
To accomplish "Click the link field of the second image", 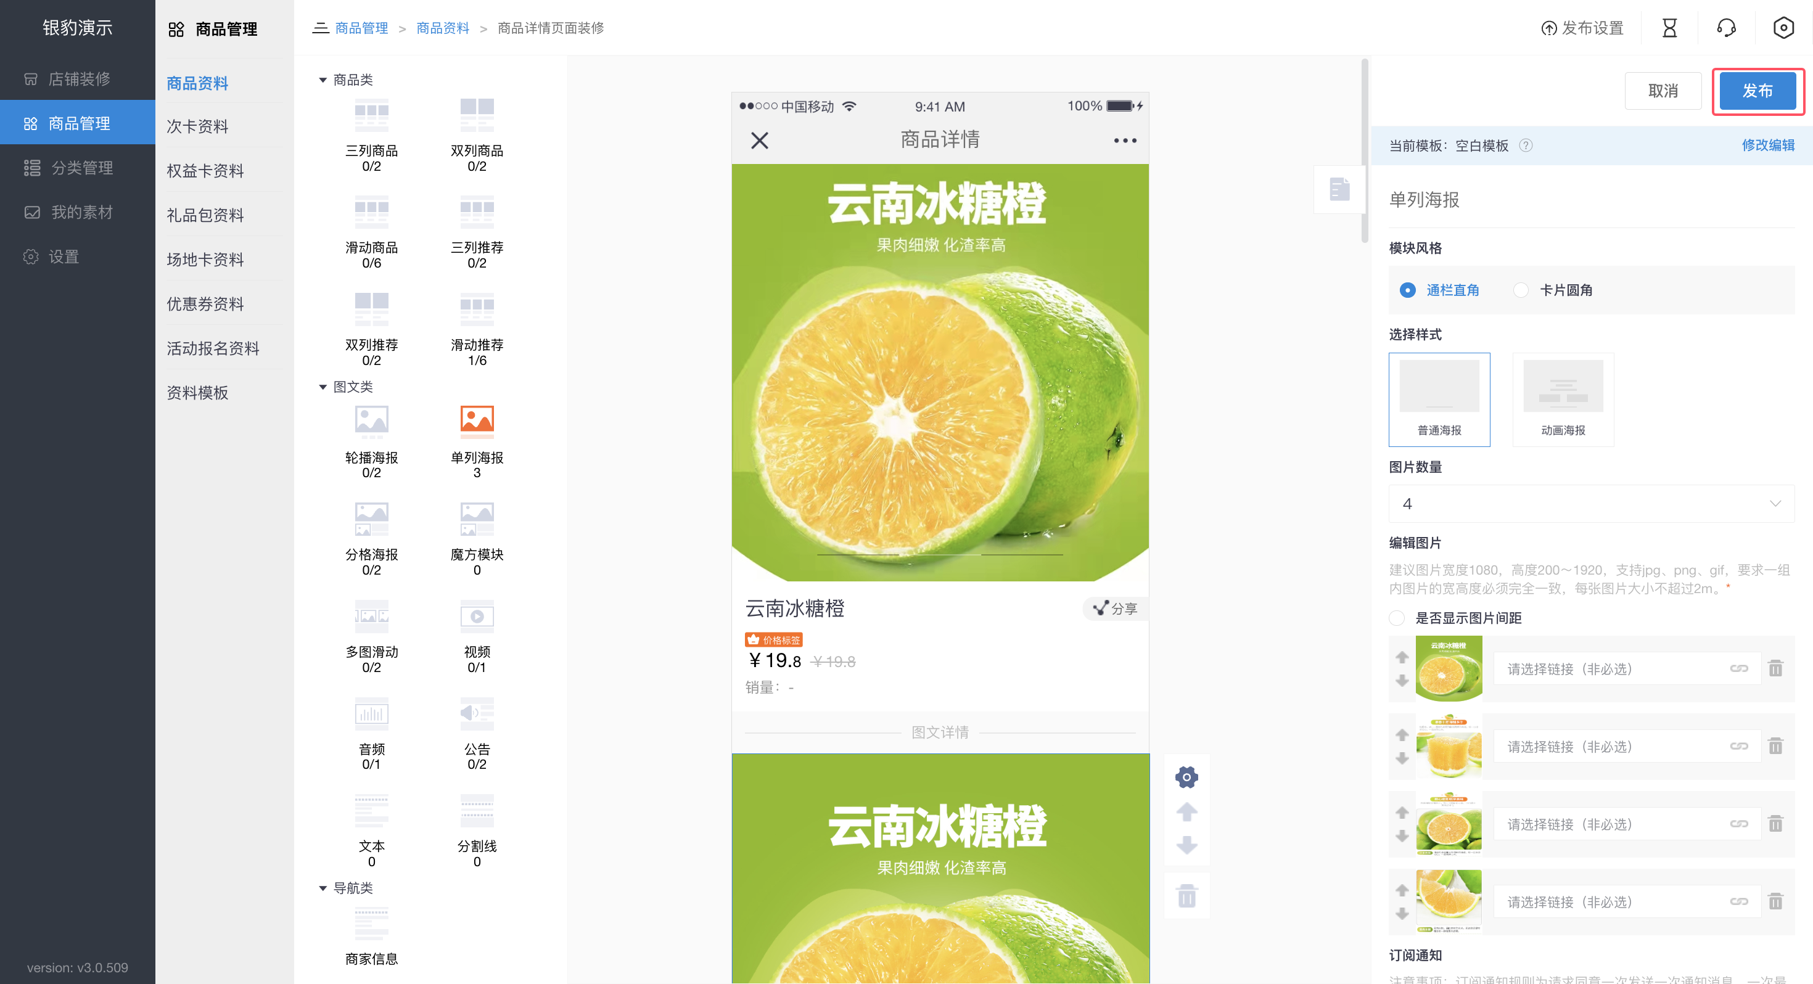I will pos(1627,746).
